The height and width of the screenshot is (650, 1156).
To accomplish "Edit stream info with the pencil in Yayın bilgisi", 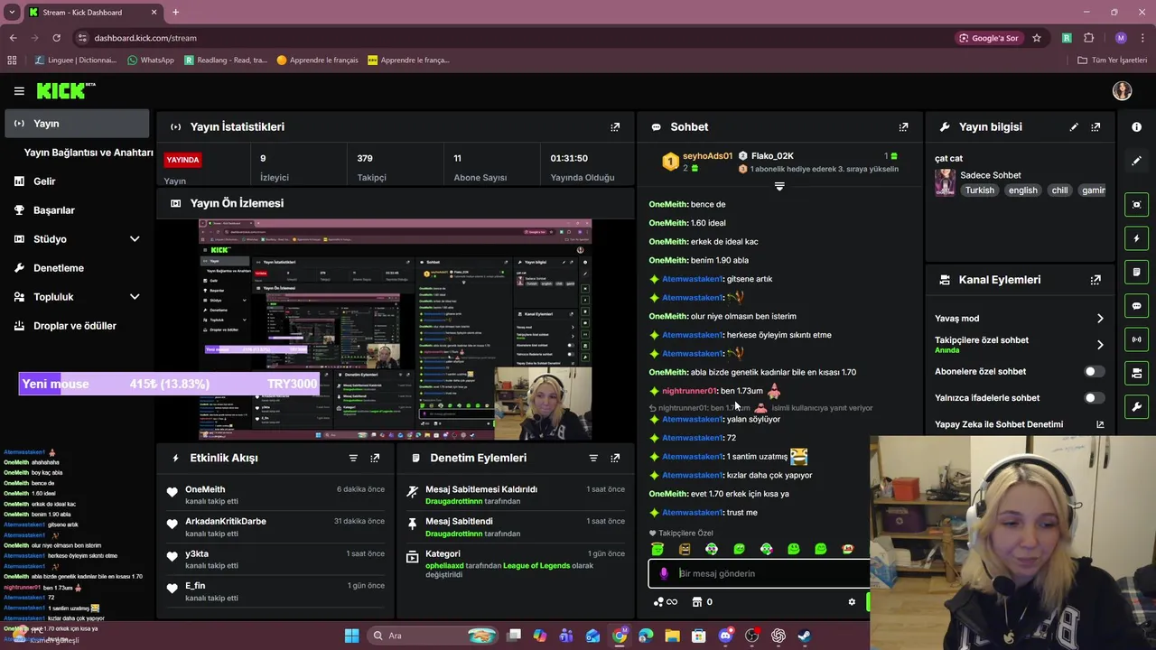I will tap(1074, 127).
